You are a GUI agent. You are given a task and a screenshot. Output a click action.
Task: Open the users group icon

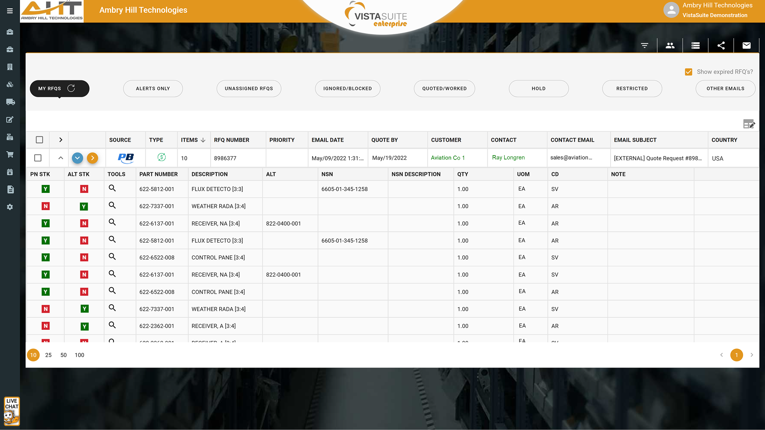point(670,46)
